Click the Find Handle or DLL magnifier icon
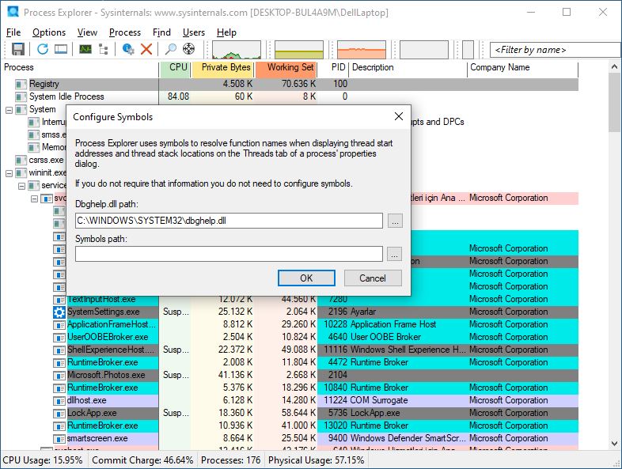 click(171, 49)
